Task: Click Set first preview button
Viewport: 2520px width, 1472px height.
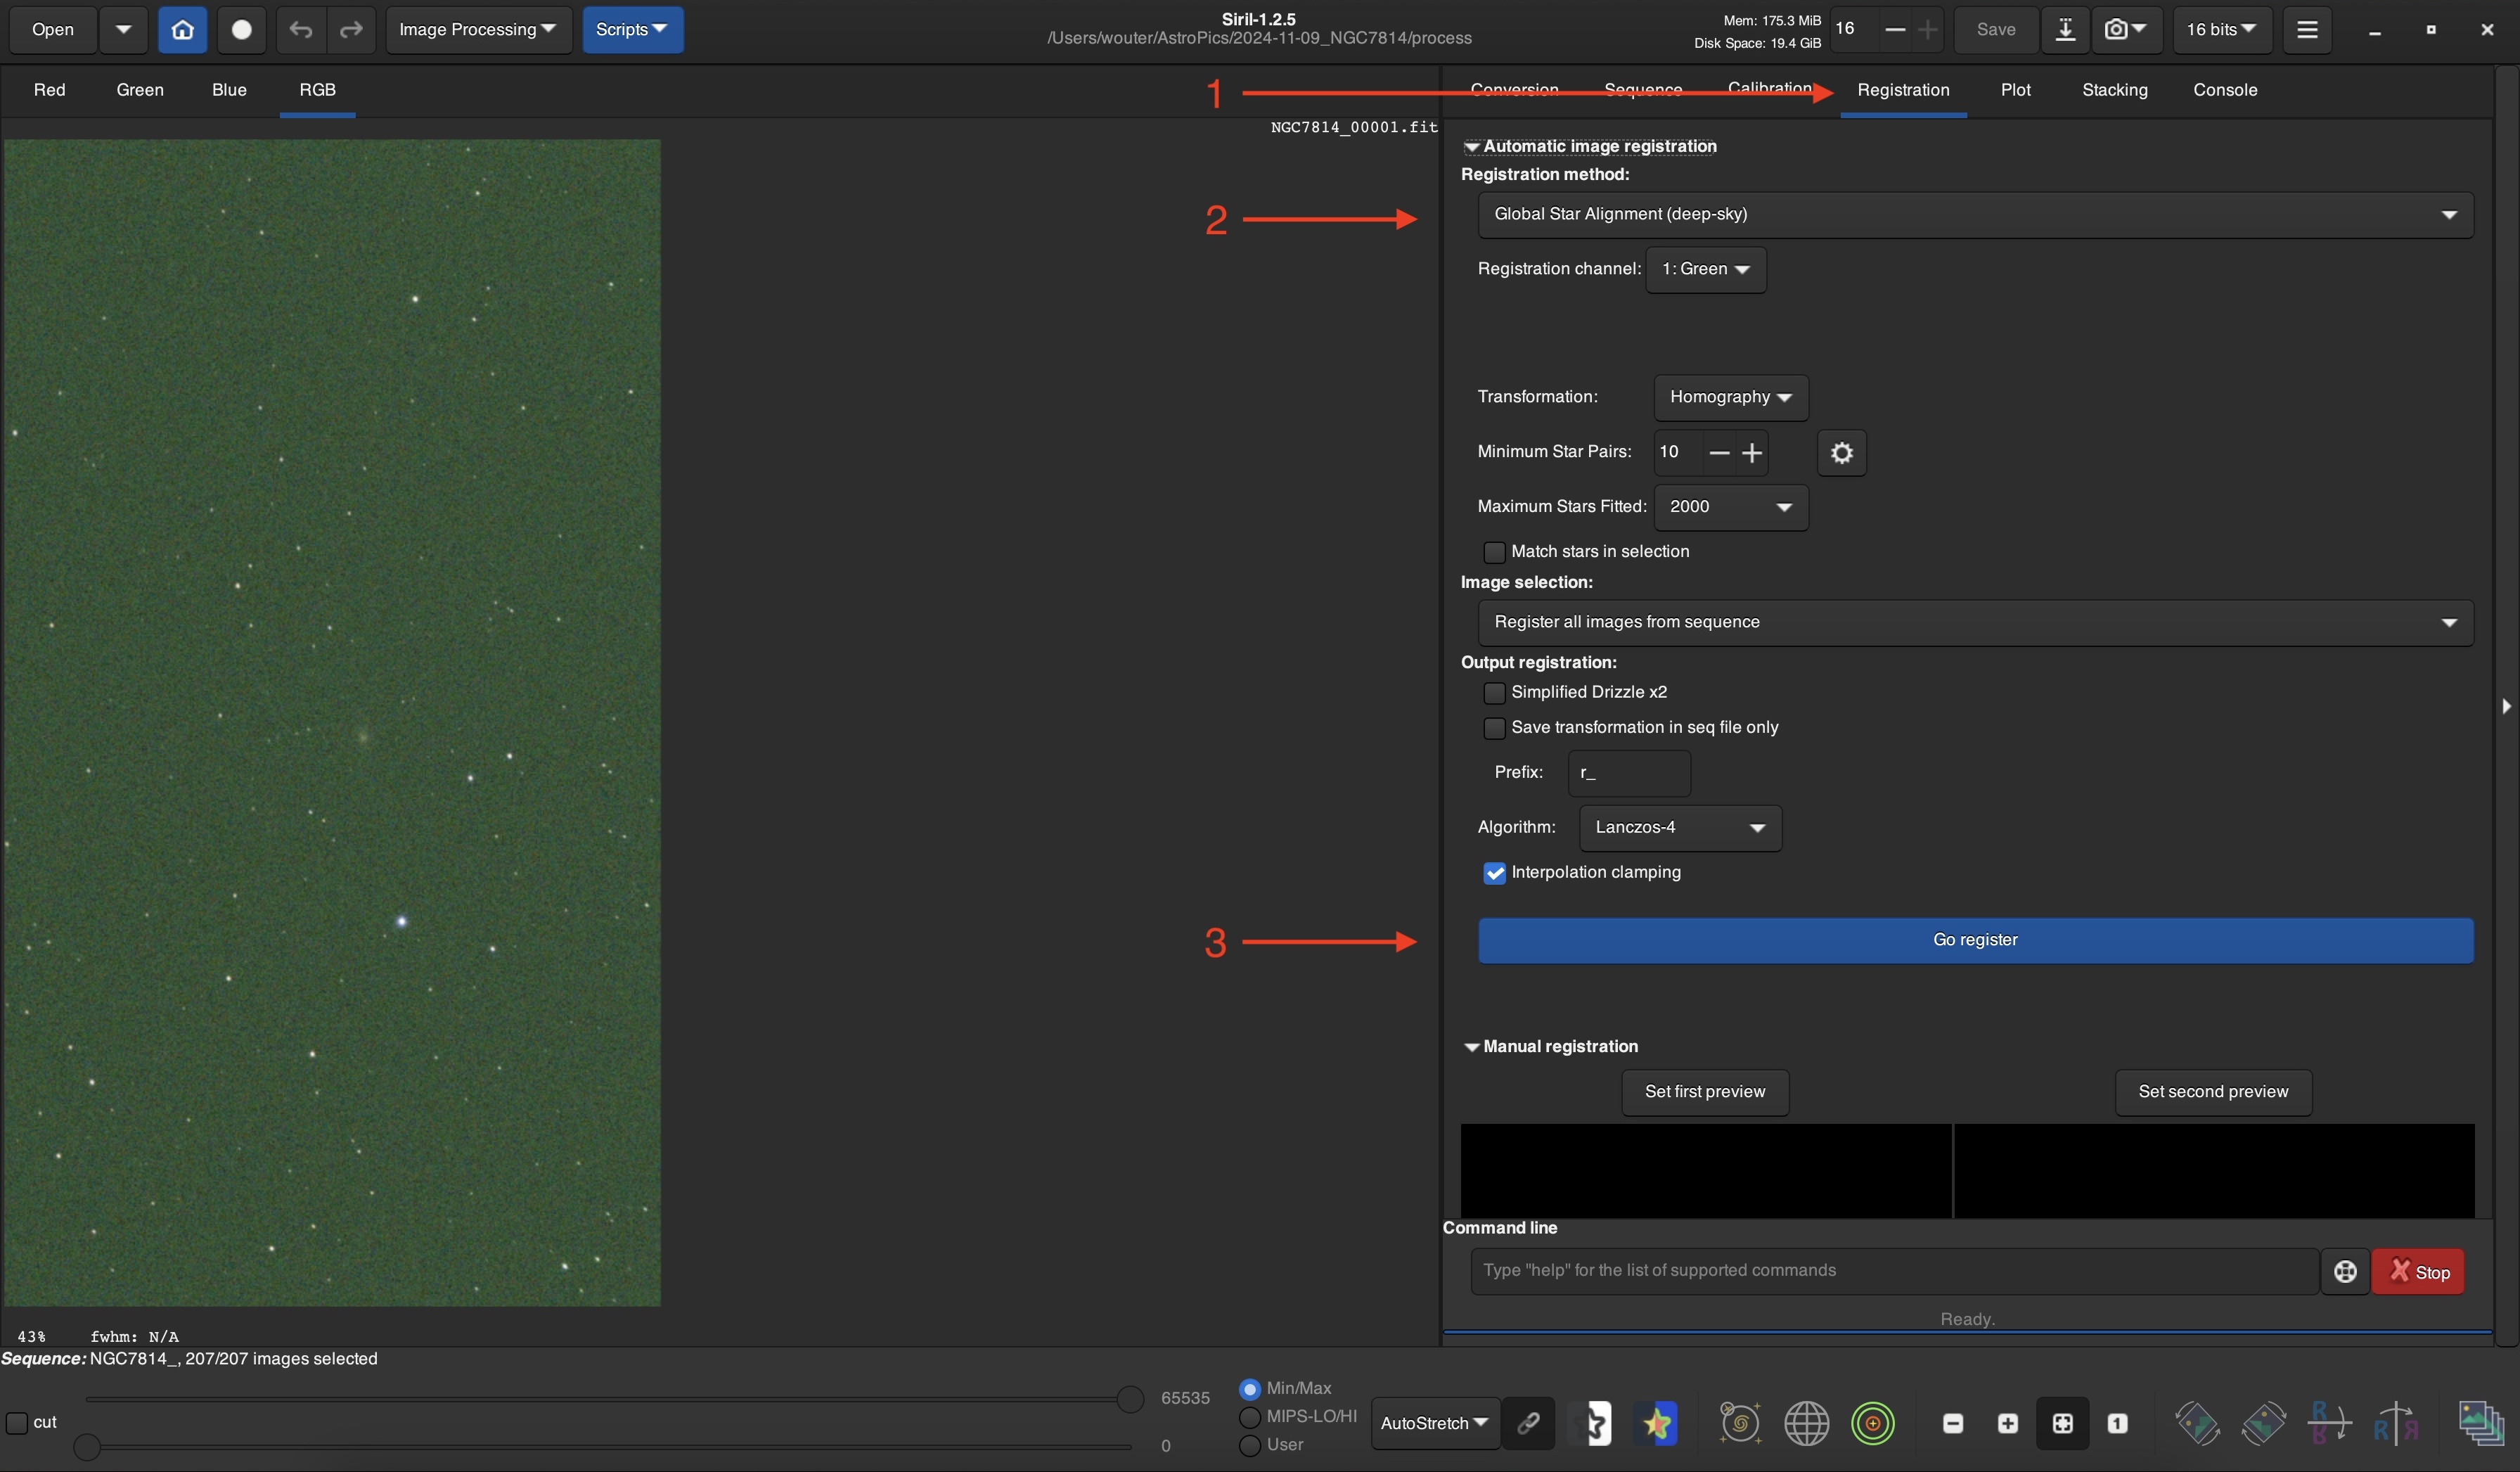Action: click(x=1704, y=1092)
